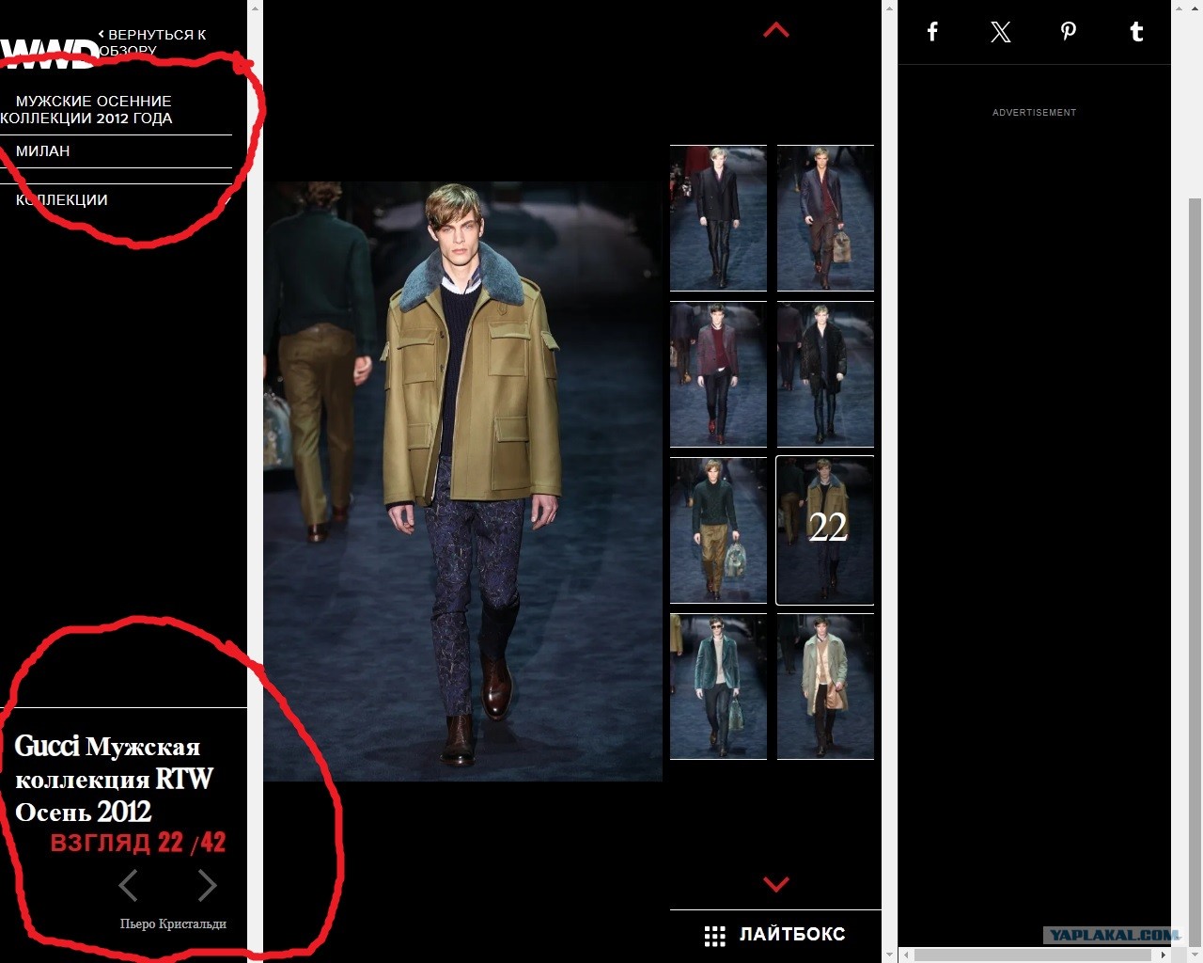Go to next look arrow
The height and width of the screenshot is (963, 1203).
coord(207,885)
